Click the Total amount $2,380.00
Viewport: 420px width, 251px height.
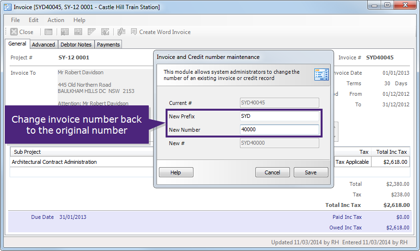pyautogui.click(x=398, y=184)
